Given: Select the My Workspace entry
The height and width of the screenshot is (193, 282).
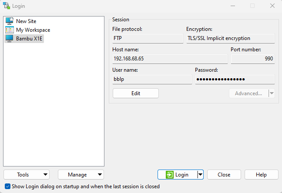Looking at the screenshot, I should pos(33,30).
